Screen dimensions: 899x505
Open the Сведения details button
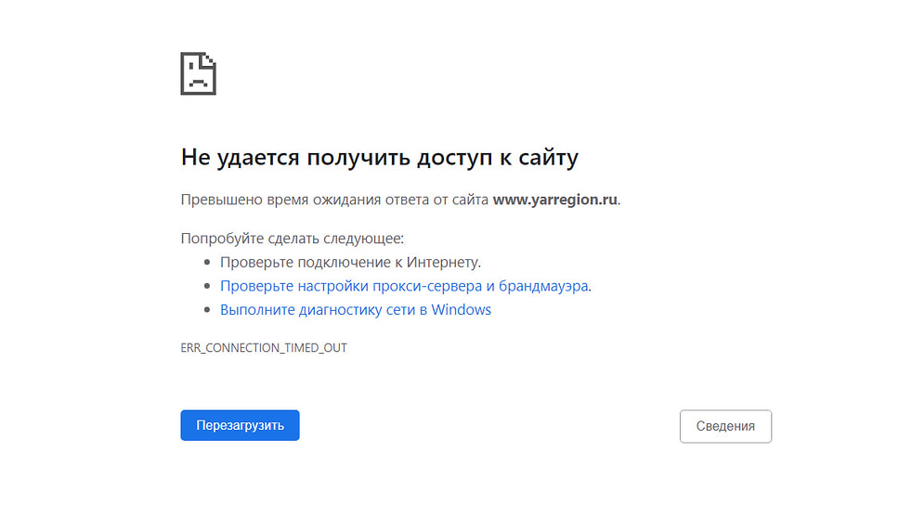(x=725, y=426)
